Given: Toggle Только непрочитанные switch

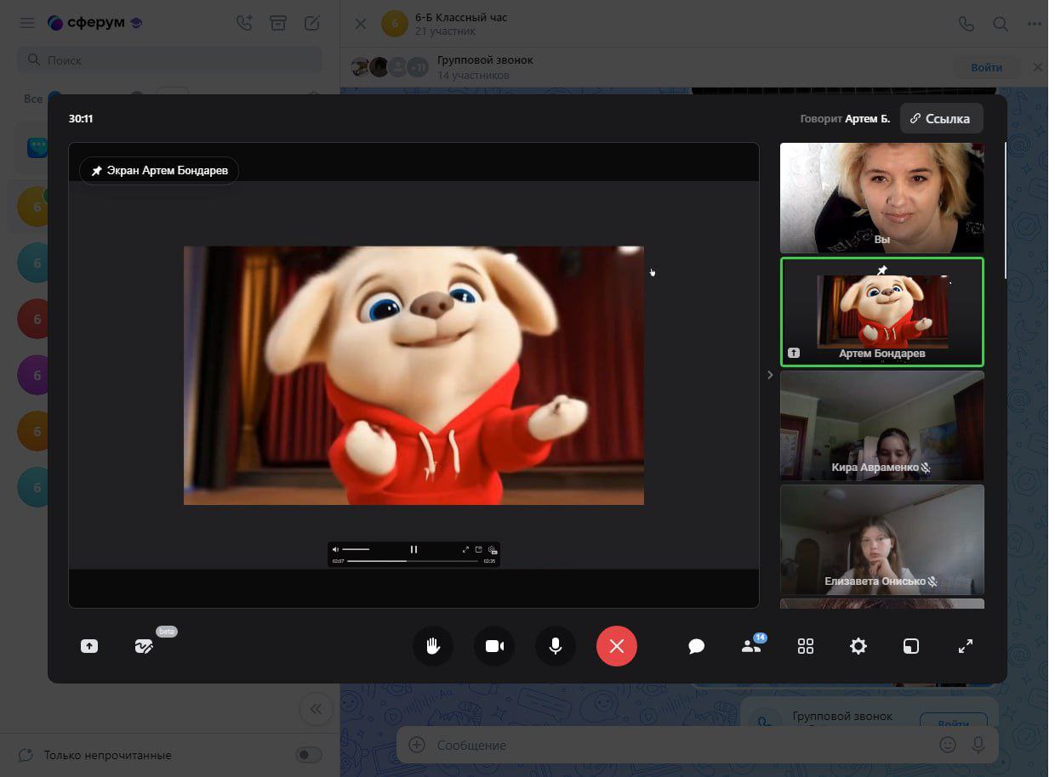Looking at the screenshot, I should click(x=308, y=755).
